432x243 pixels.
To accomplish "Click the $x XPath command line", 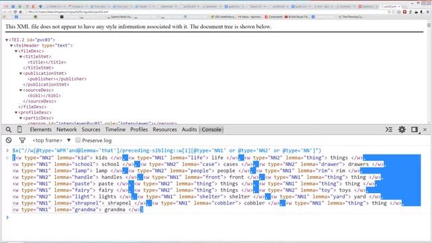I will (167, 151).
